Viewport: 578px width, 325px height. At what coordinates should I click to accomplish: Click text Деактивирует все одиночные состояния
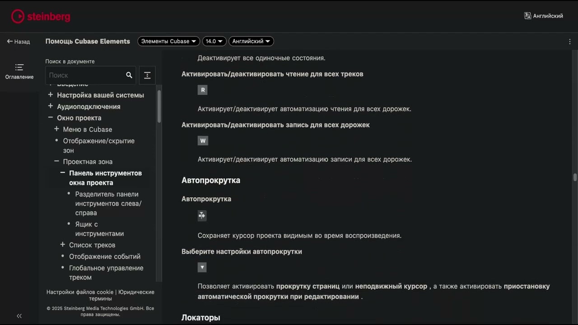(261, 58)
